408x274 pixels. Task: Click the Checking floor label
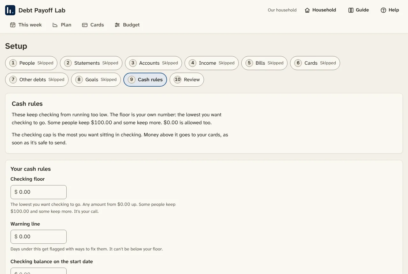[27, 179]
